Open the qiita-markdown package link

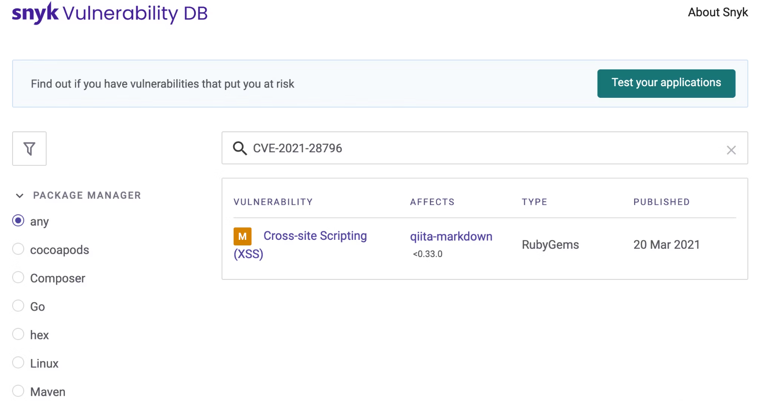coord(451,237)
